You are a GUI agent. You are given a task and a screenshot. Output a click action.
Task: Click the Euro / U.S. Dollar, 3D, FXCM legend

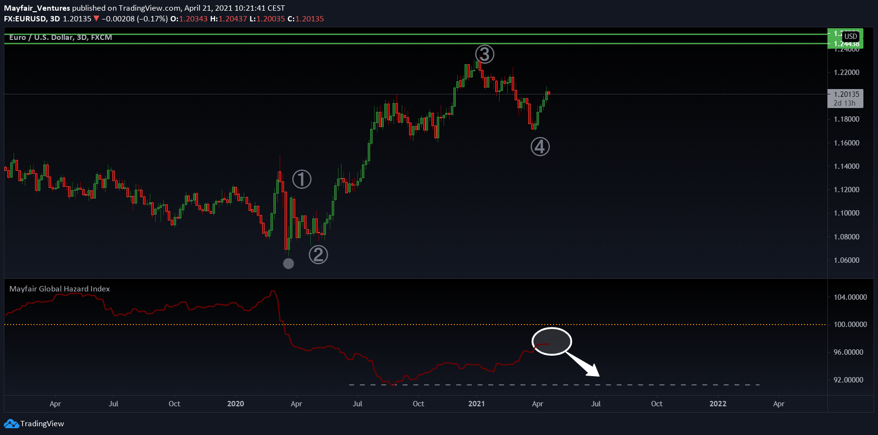(61, 37)
